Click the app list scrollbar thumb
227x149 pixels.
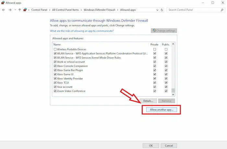[x=173, y=91]
